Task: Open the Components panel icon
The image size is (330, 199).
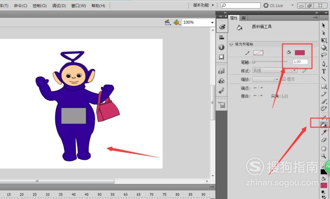Action: (221, 81)
